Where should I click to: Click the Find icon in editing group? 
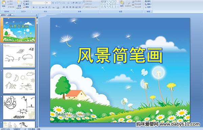(x=148, y=1)
